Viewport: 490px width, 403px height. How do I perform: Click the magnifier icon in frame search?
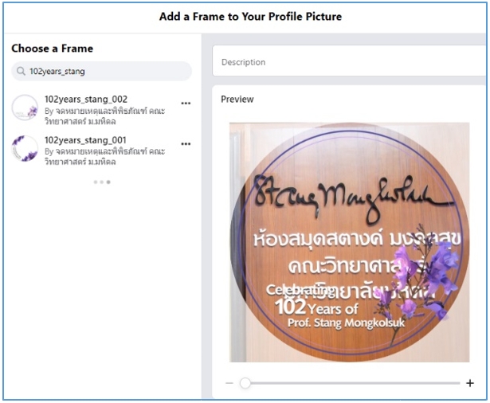coord(20,72)
